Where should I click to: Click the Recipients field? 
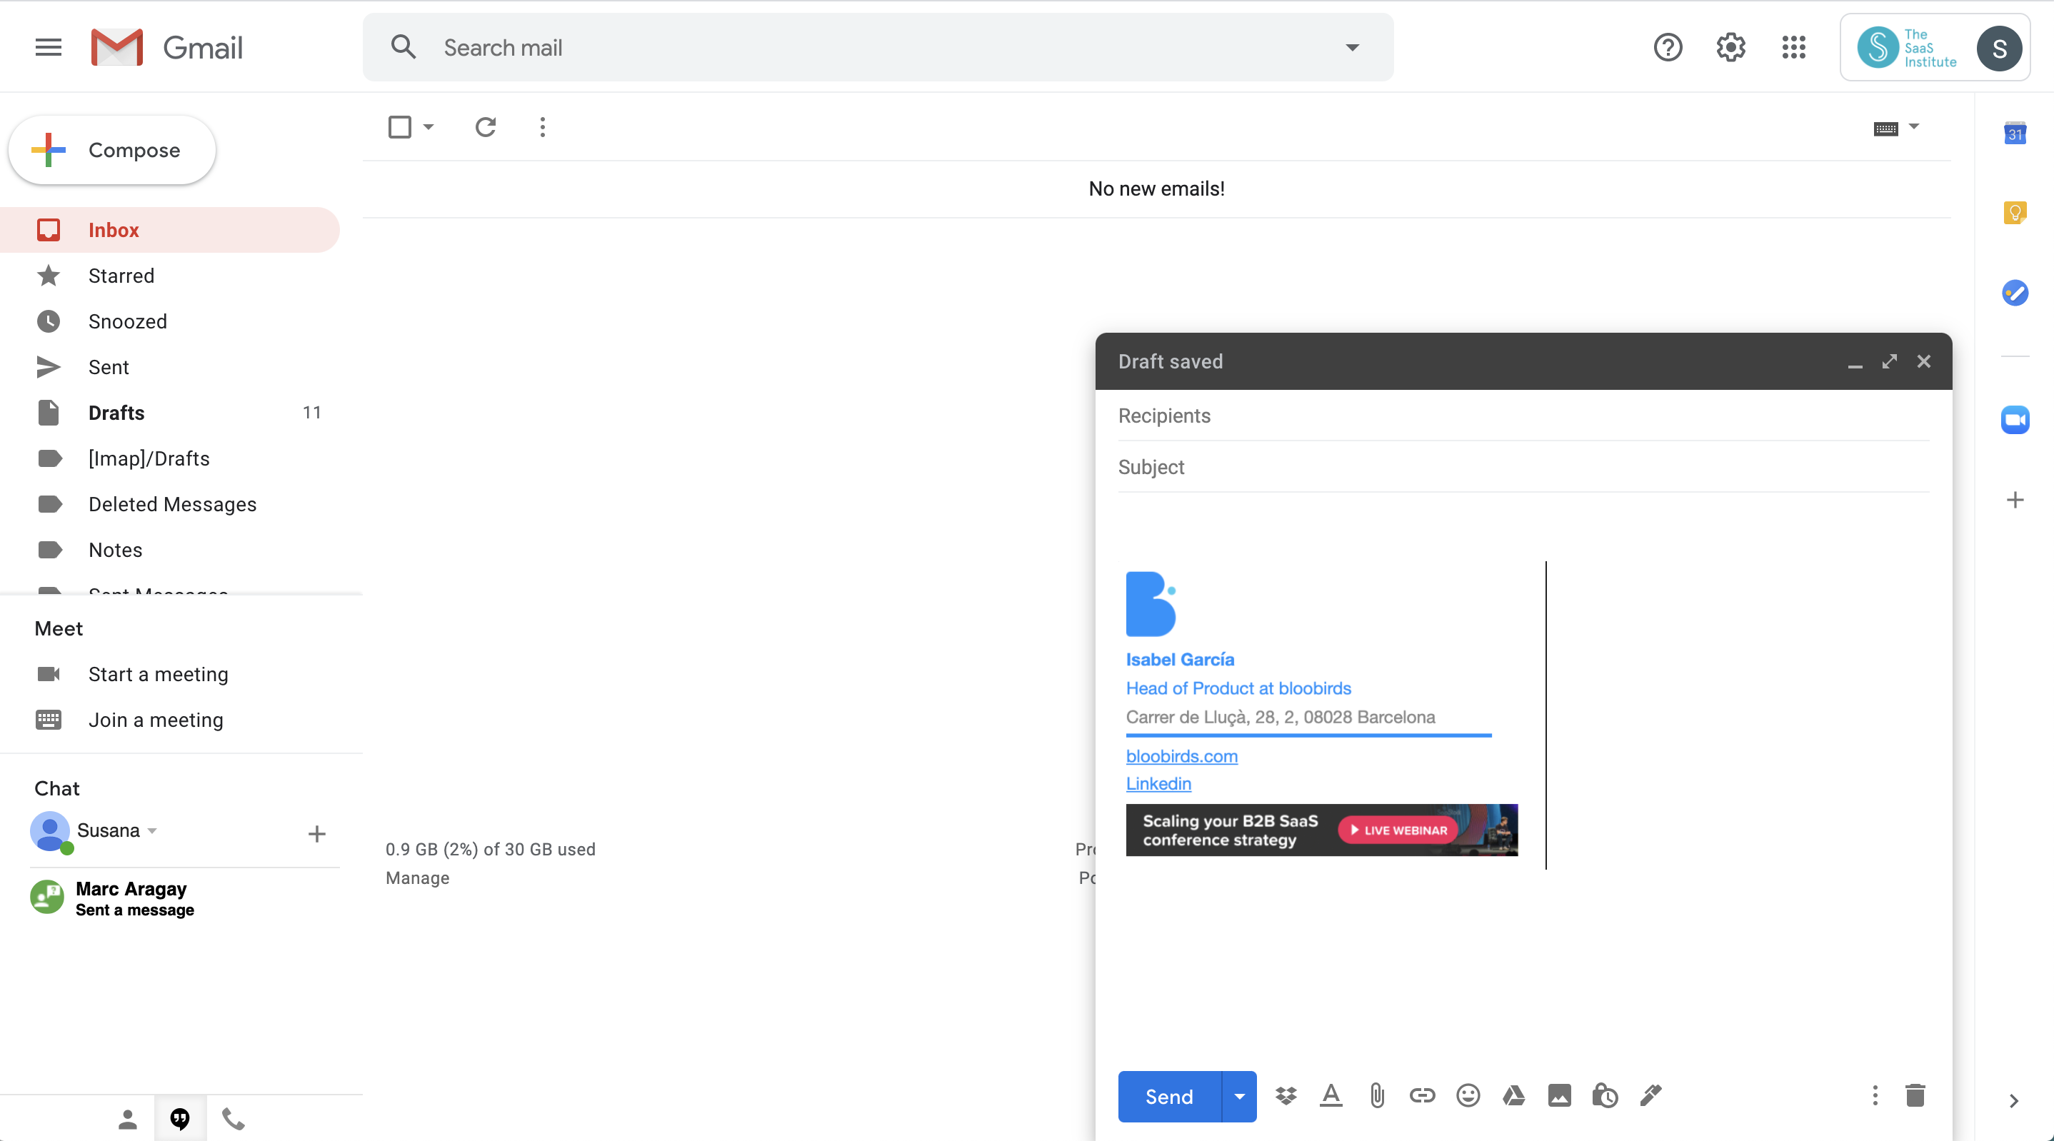click(1523, 416)
